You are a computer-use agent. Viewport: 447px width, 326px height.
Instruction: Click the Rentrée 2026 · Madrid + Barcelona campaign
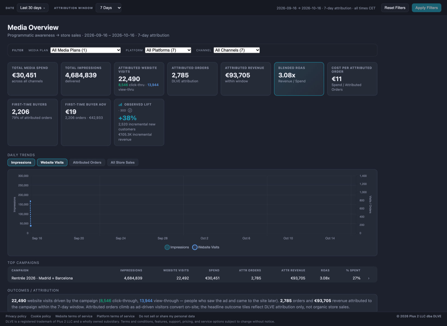pyautogui.click(x=42, y=278)
